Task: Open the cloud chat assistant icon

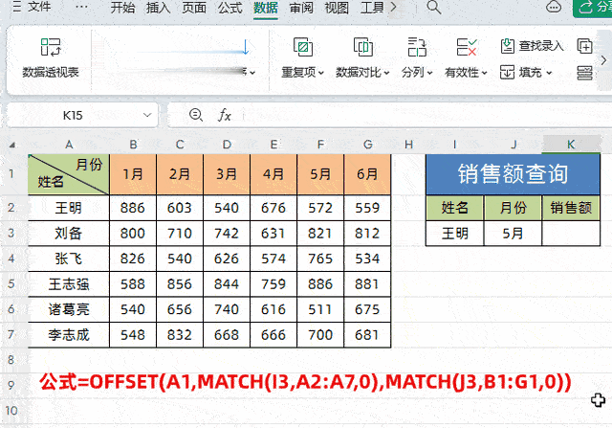Action: [x=554, y=7]
